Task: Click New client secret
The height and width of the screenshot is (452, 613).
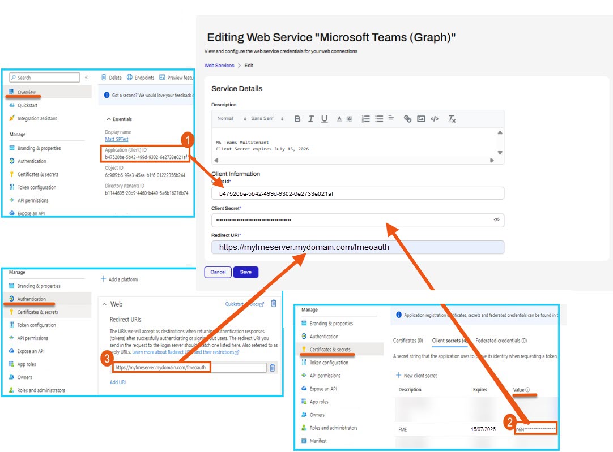Action: 416,376
